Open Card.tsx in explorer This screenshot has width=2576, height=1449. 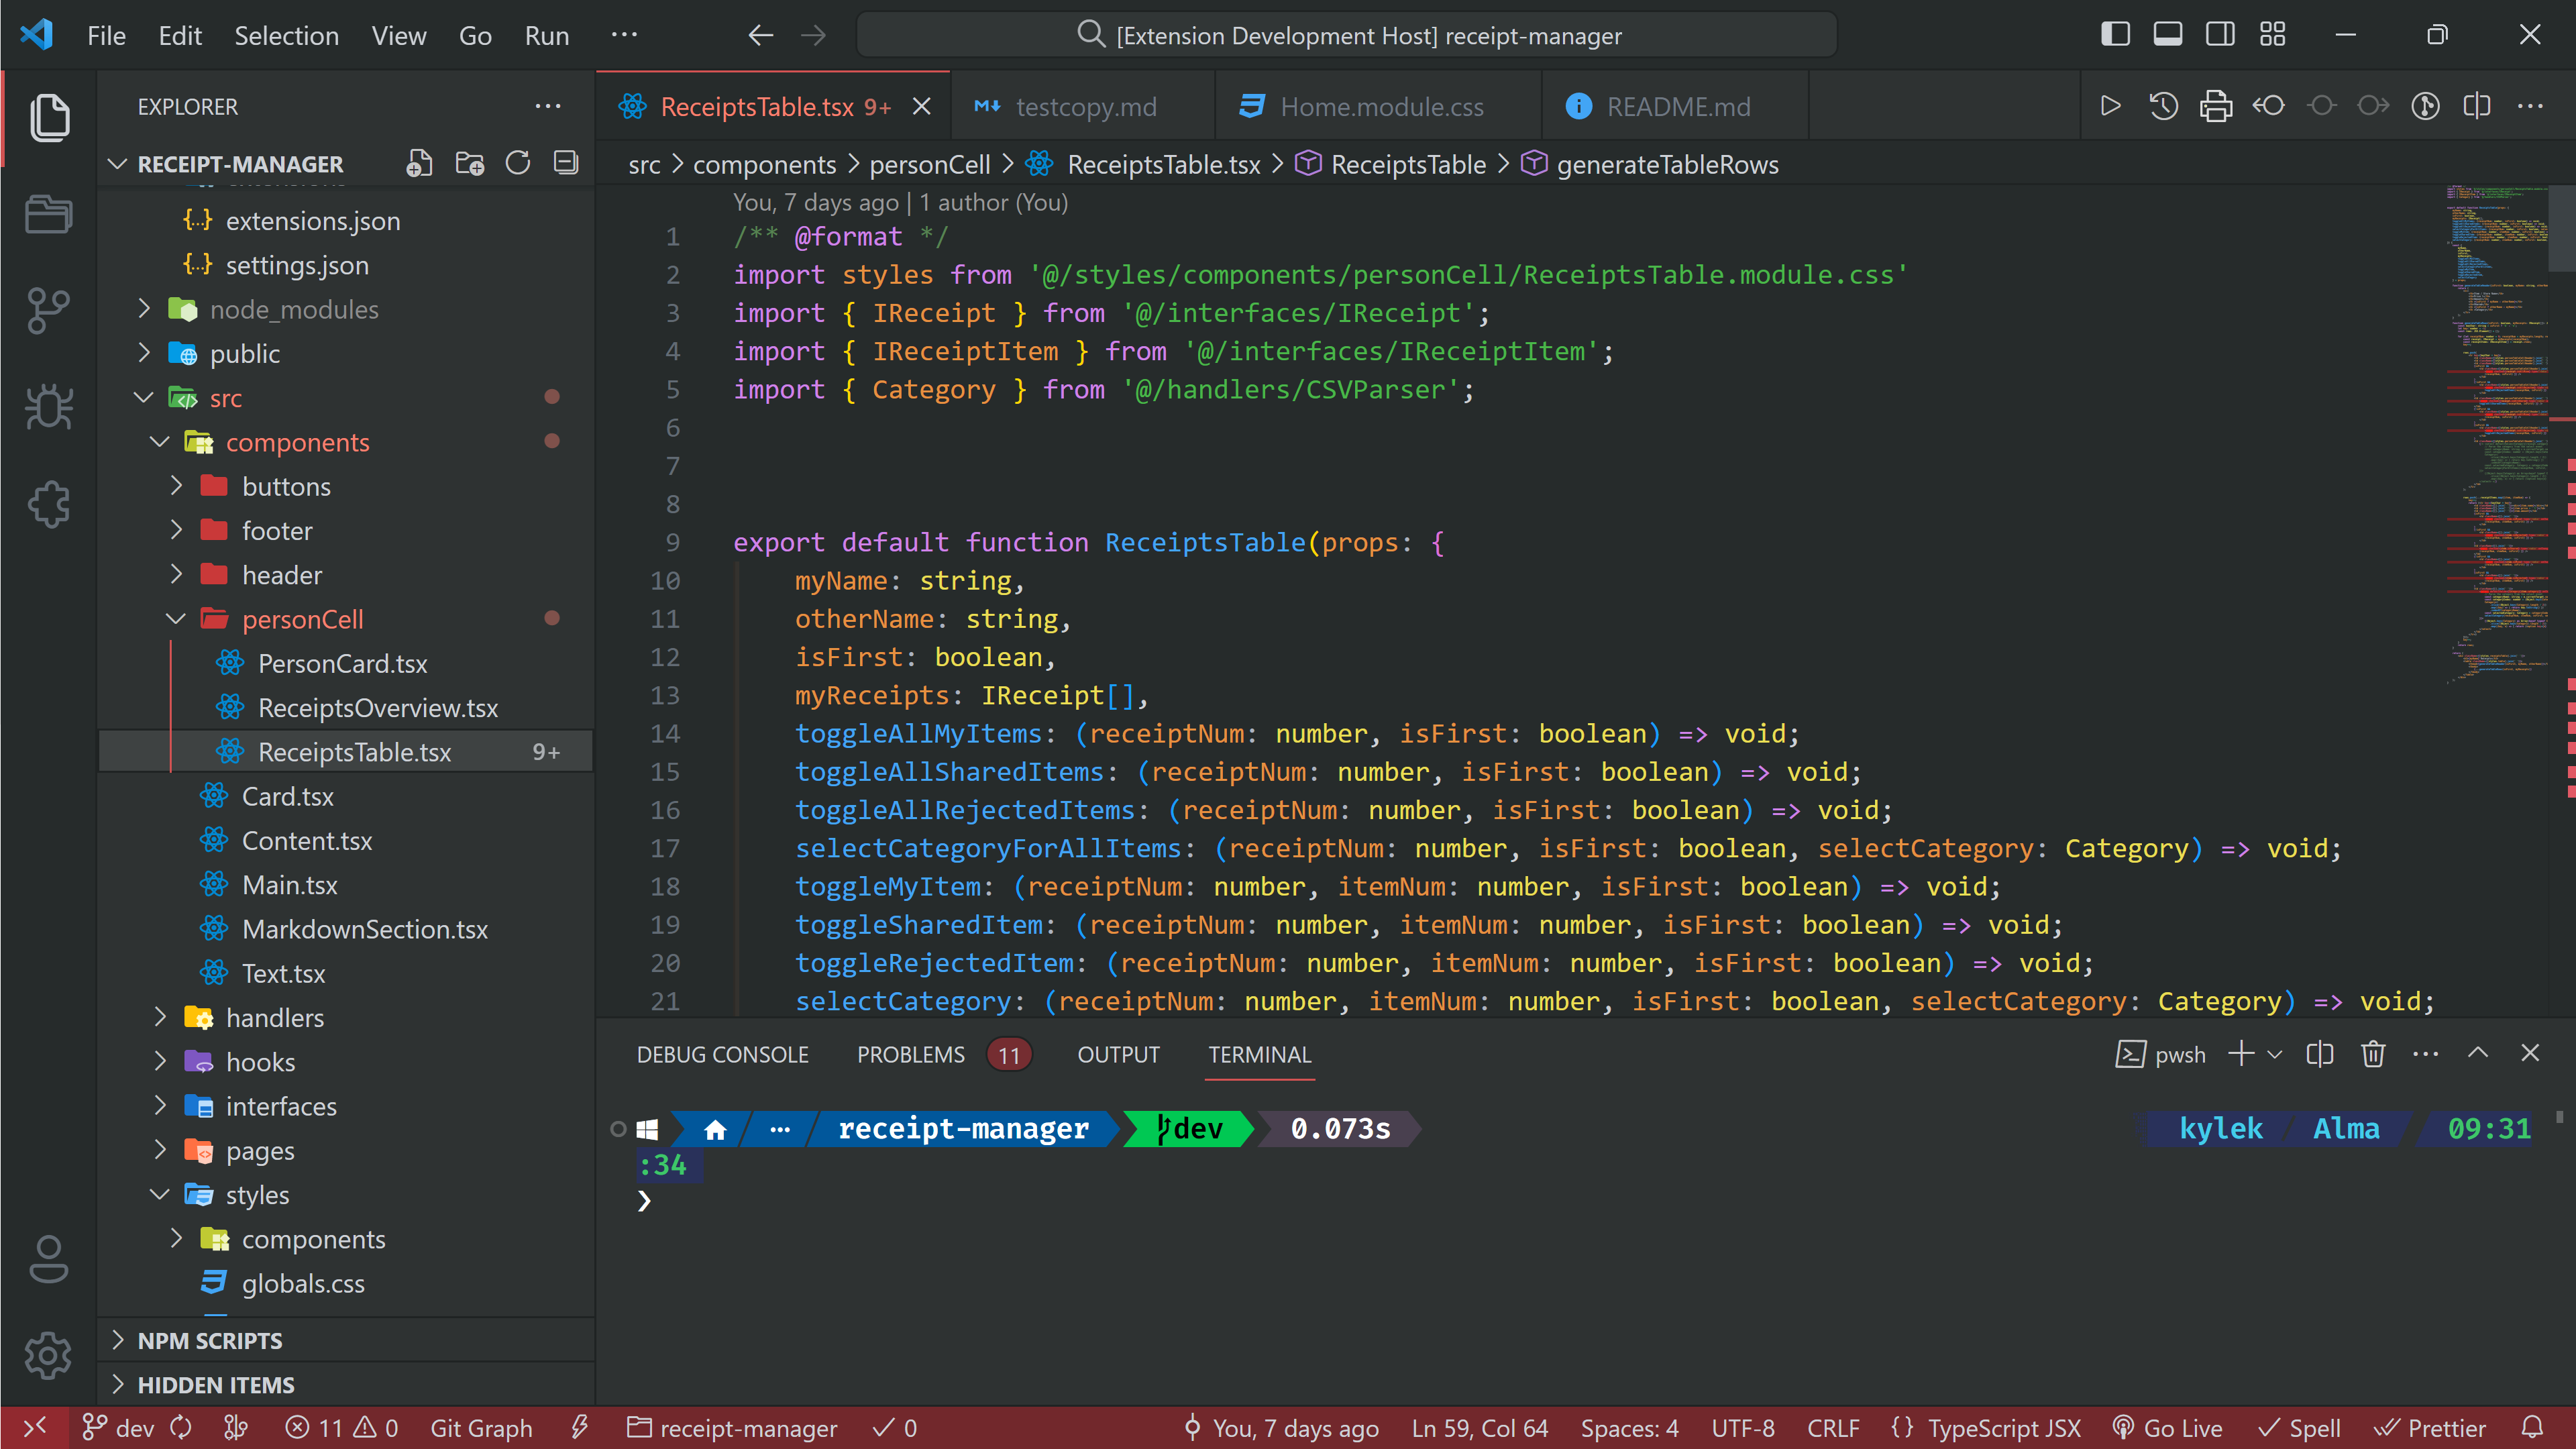pyautogui.click(x=288, y=796)
